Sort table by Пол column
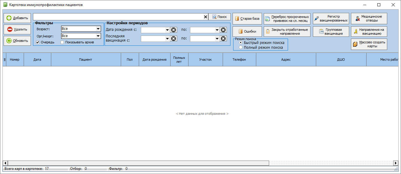The height and width of the screenshot is (174, 401). point(130,59)
